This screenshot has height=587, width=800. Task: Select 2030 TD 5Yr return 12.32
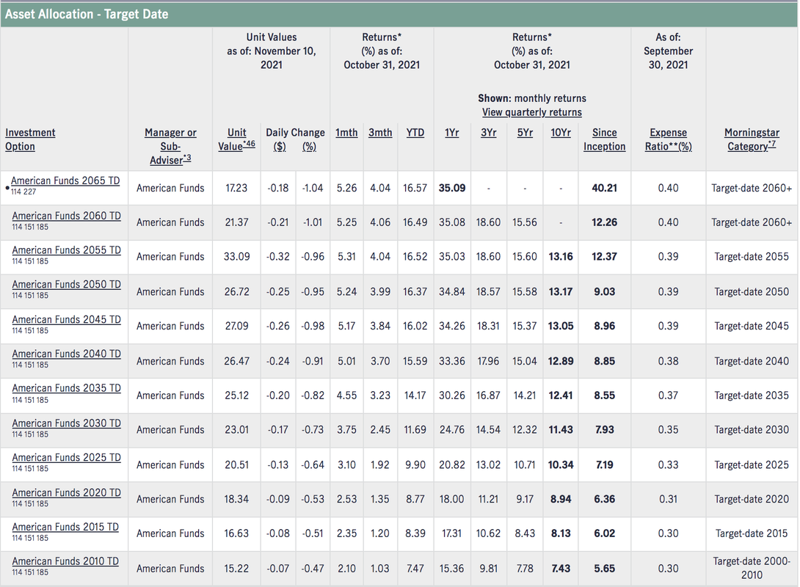(x=525, y=429)
